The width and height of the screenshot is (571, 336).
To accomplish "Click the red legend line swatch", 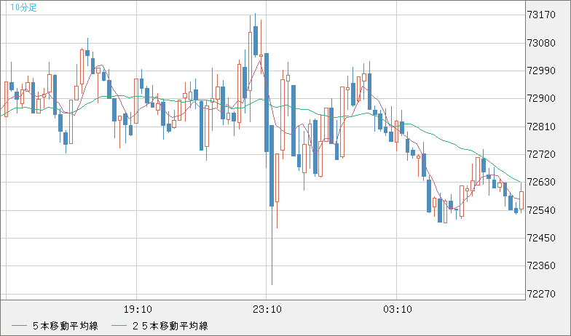I will point(20,326).
